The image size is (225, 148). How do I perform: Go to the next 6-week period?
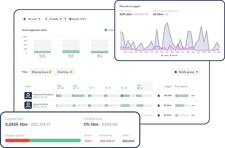66,19
